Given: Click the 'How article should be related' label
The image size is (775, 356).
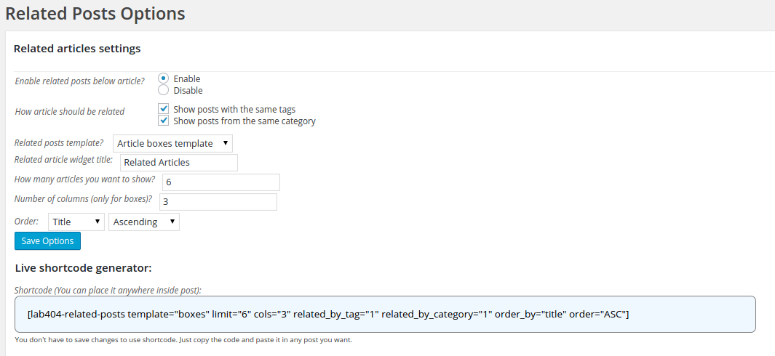Looking at the screenshot, I should click(x=70, y=111).
